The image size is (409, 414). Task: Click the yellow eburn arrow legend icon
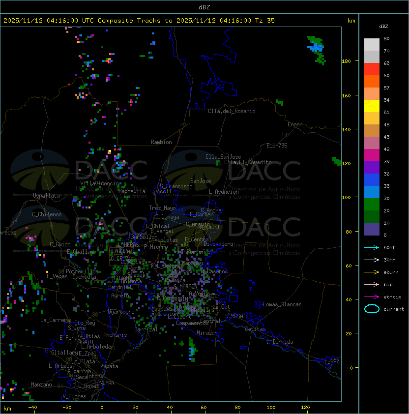372,272
